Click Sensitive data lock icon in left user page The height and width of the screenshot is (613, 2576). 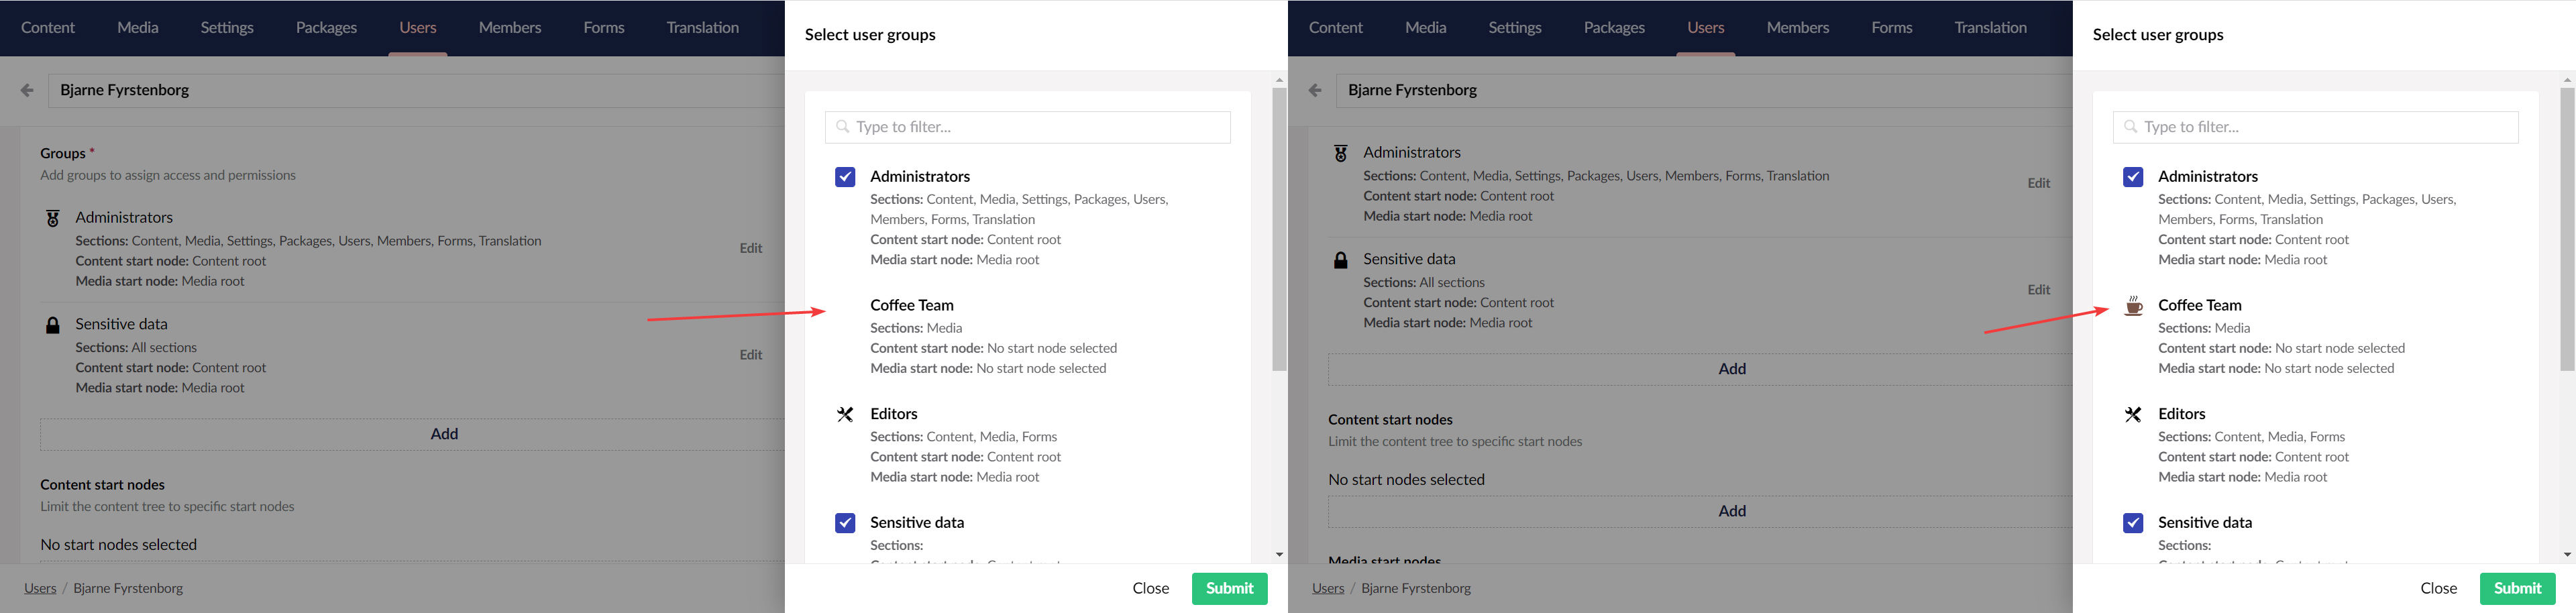coord(53,325)
